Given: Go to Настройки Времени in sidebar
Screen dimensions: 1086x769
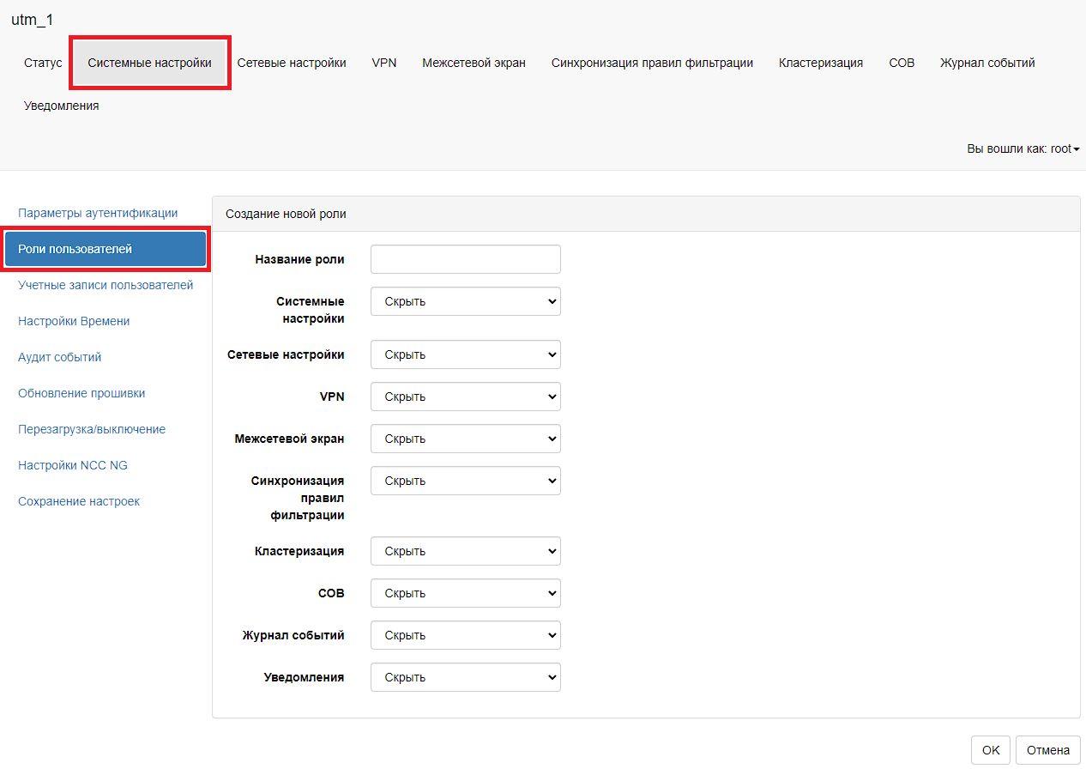Looking at the screenshot, I should click(x=74, y=321).
